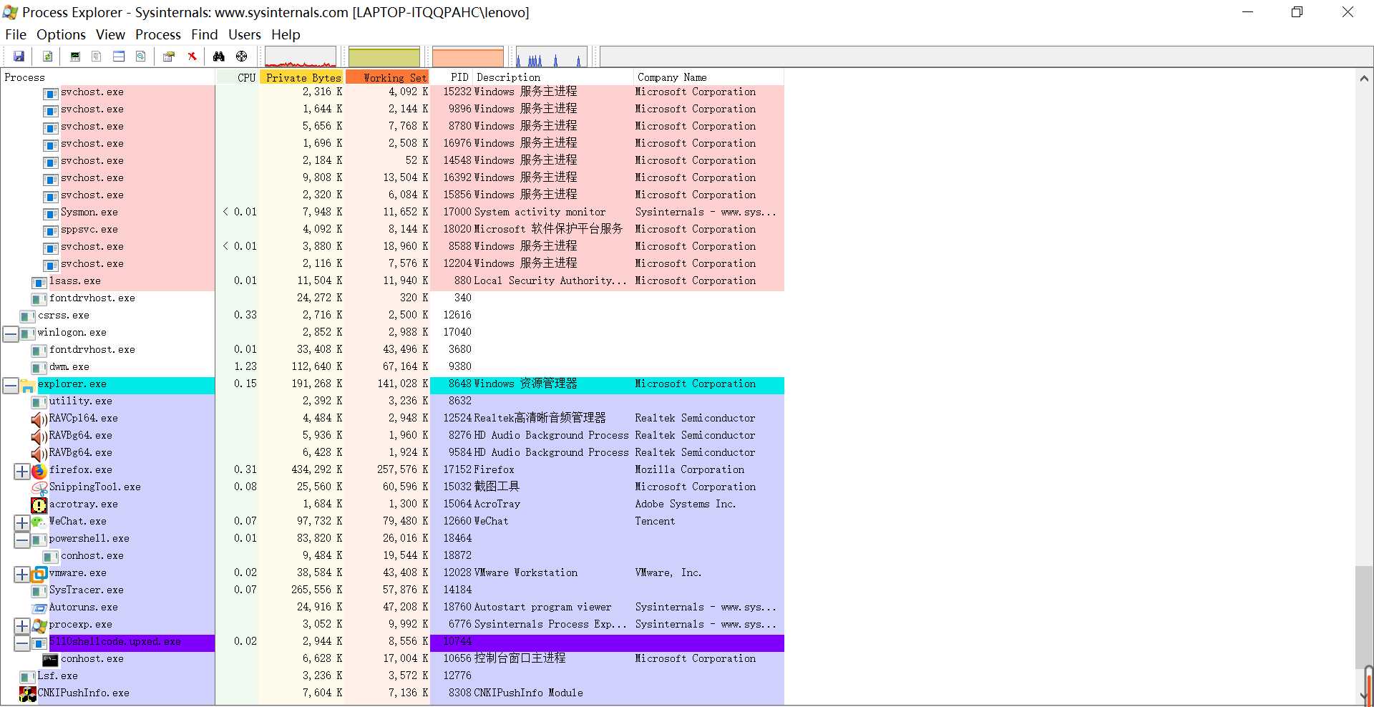Select the SysTracer.exe process row
The width and height of the screenshot is (1374, 707).
pos(392,591)
